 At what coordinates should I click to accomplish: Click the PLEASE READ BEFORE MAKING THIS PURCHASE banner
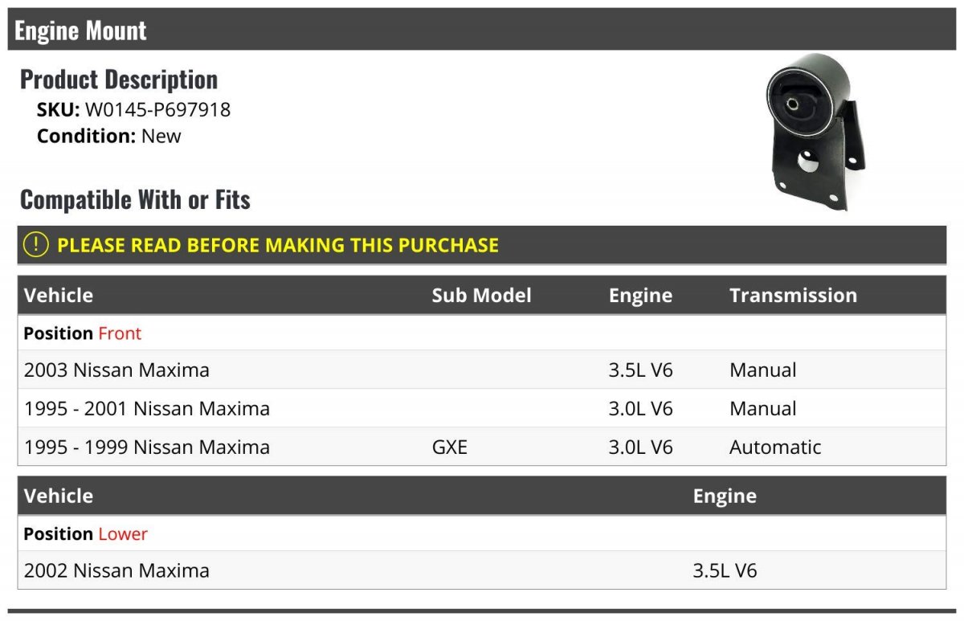482,245
